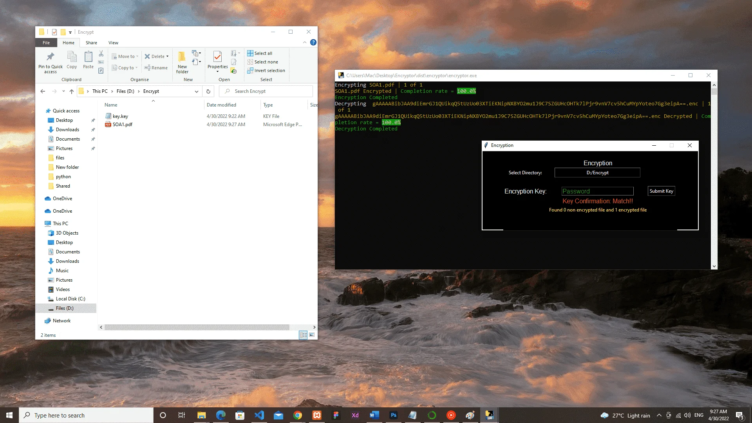Viewport: 752px width, 423px height.
Task: Click the Paste shortcut icon
Action: [101, 70]
